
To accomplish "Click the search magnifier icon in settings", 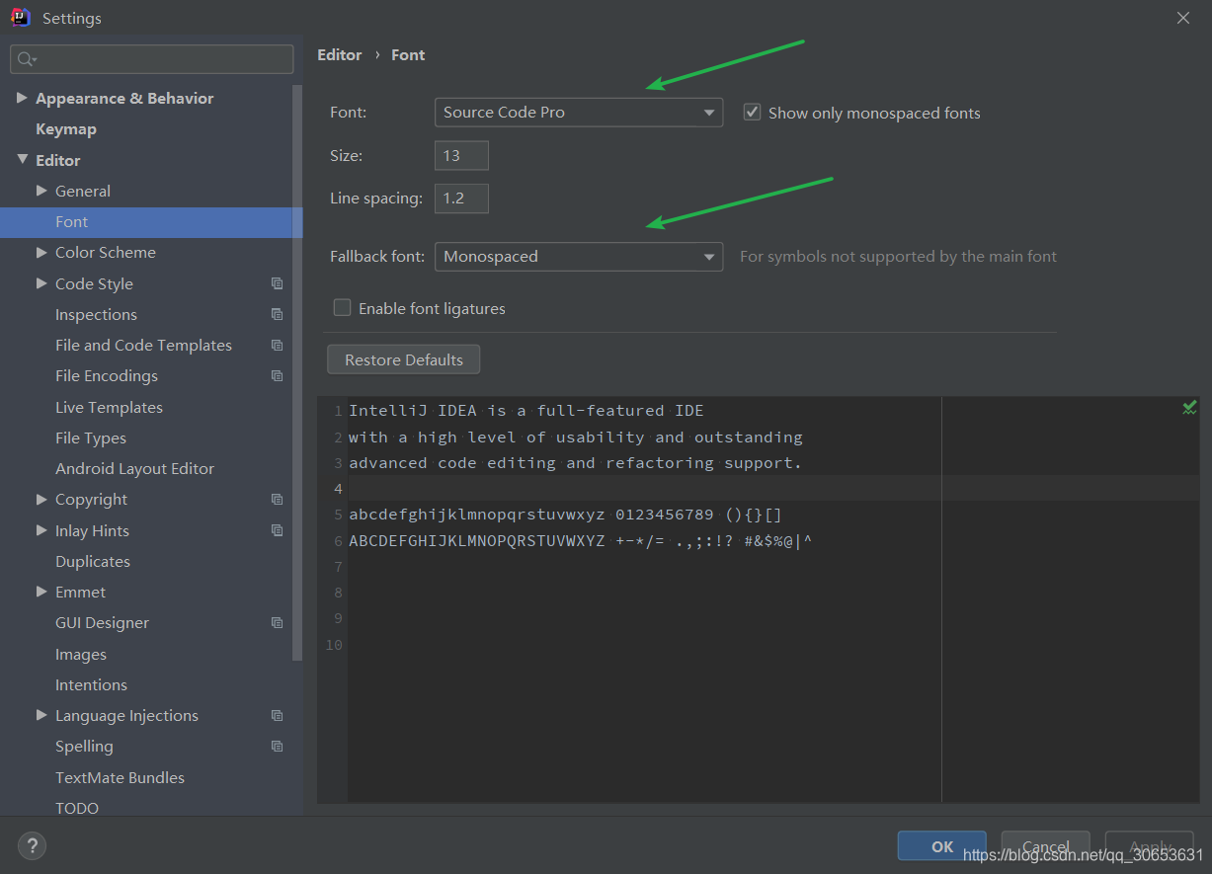I will (x=26, y=59).
